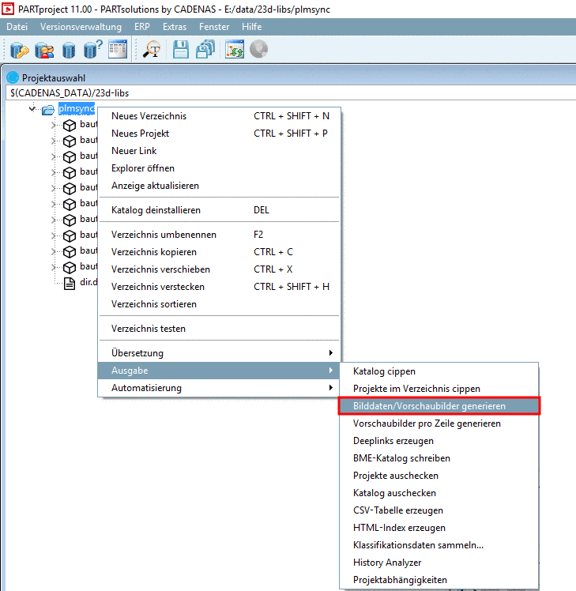This screenshot has width=576, height=591.
Task: Select the plmsync tree node label
Action: point(77,108)
